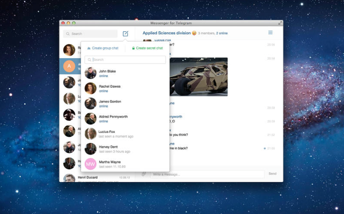Click the paperclip attachment icon
Viewport: 344px width, 214px height.
(144, 174)
